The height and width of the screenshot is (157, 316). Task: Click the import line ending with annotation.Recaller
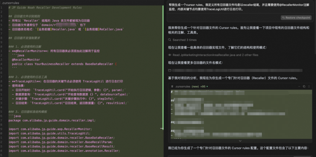pyautogui.click(x=64, y=151)
